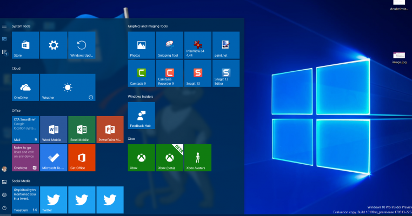The height and width of the screenshot is (216, 412).
Task: Click the Office group header
Action: coord(16,111)
